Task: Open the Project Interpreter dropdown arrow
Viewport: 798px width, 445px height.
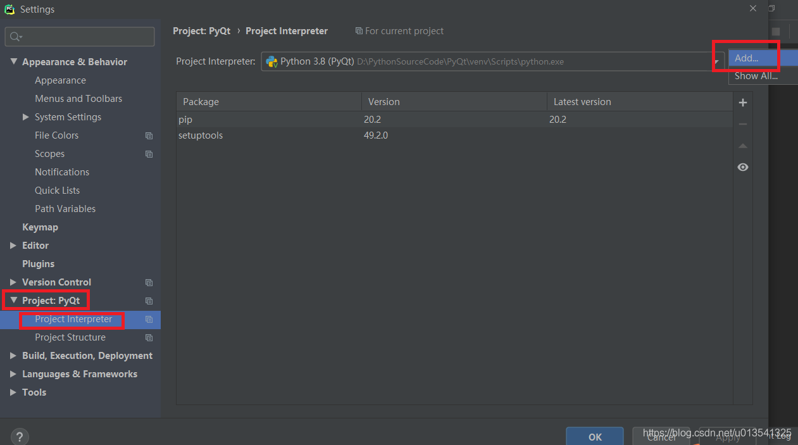Action: coord(717,61)
